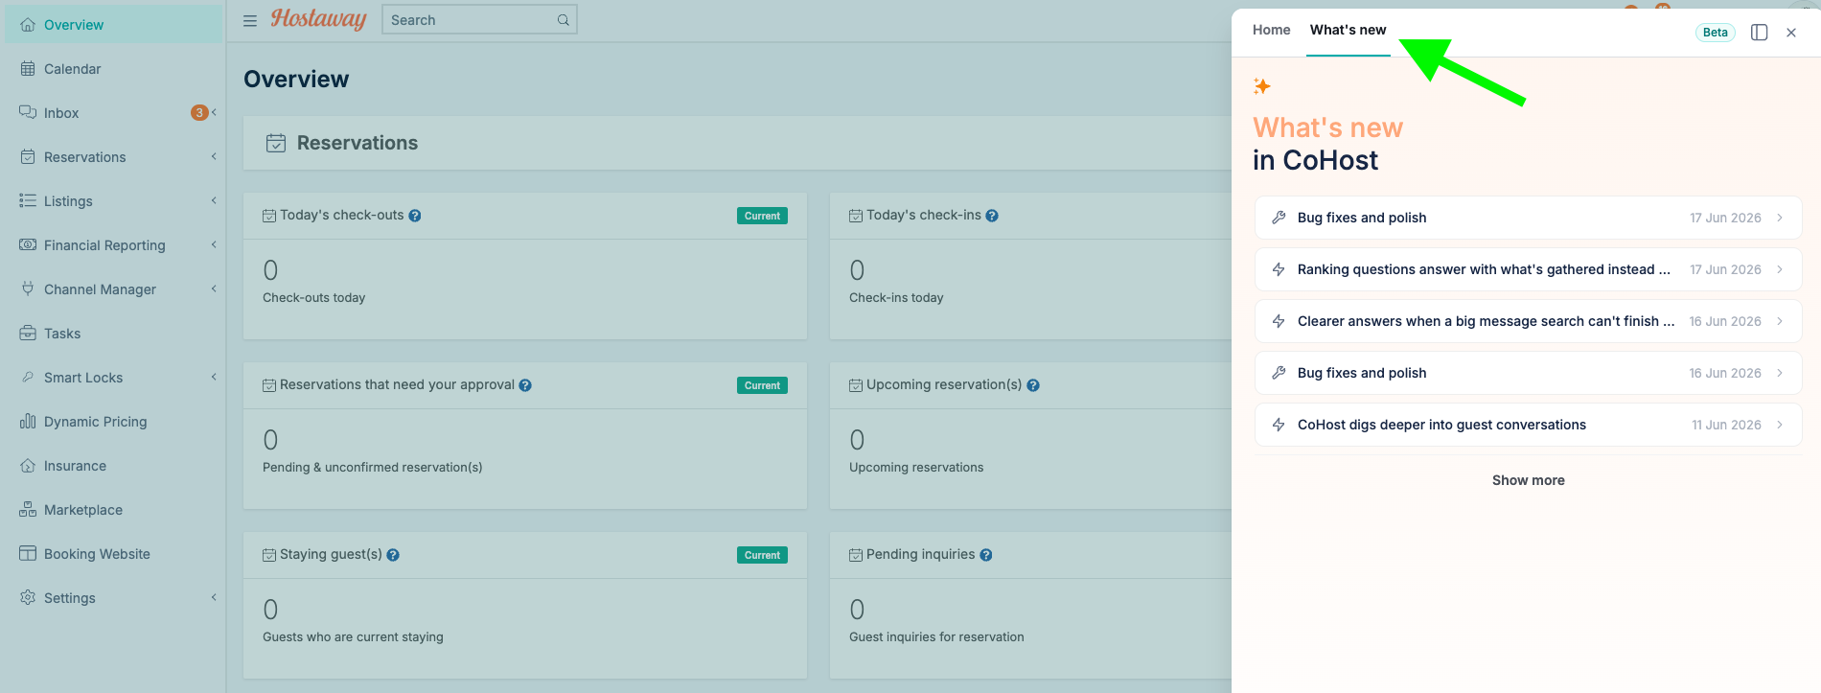Expand the Inbox submenu chevron

click(214, 113)
